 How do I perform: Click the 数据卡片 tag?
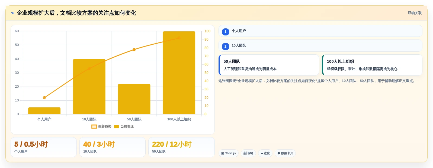285,153
